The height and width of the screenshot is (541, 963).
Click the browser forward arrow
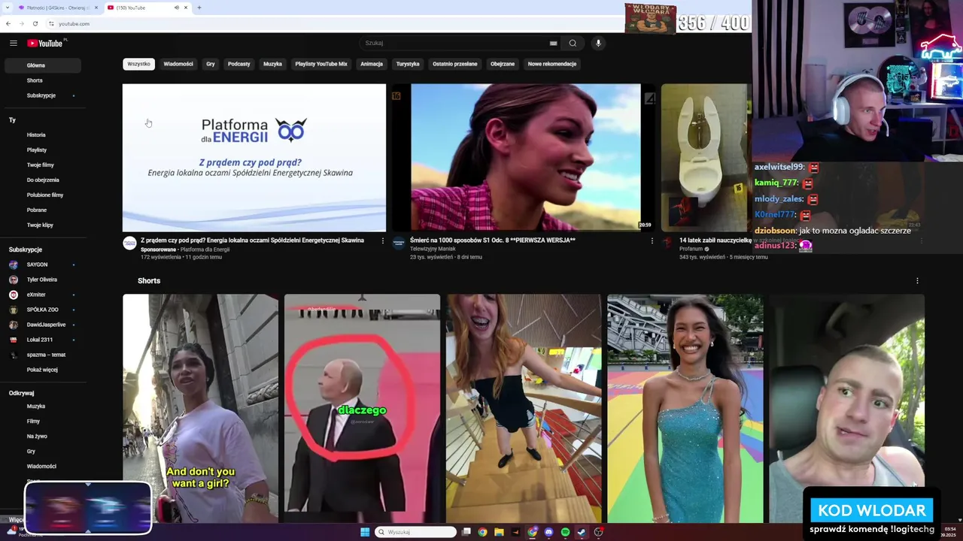21,23
